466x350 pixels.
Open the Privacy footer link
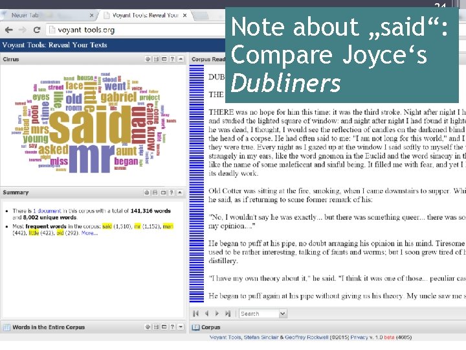pyautogui.click(x=359, y=337)
